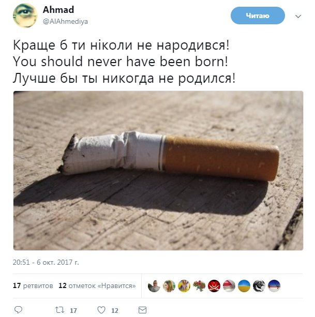This screenshot has height=317, width=315.
Task: Open the black and white dragon avatar
Action: 259,286
